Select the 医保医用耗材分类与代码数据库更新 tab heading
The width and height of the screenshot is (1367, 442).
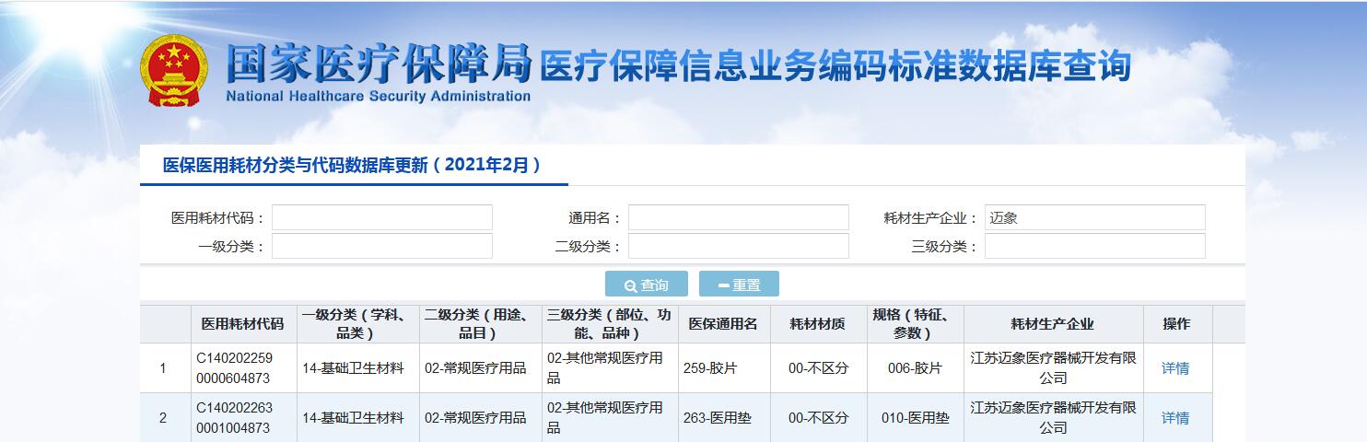point(352,166)
